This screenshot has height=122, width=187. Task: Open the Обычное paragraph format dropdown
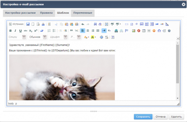[38, 37]
